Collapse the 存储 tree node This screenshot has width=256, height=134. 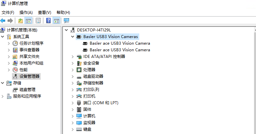pyautogui.click(x=3, y=83)
